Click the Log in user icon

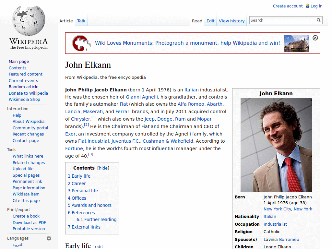click(x=307, y=6)
